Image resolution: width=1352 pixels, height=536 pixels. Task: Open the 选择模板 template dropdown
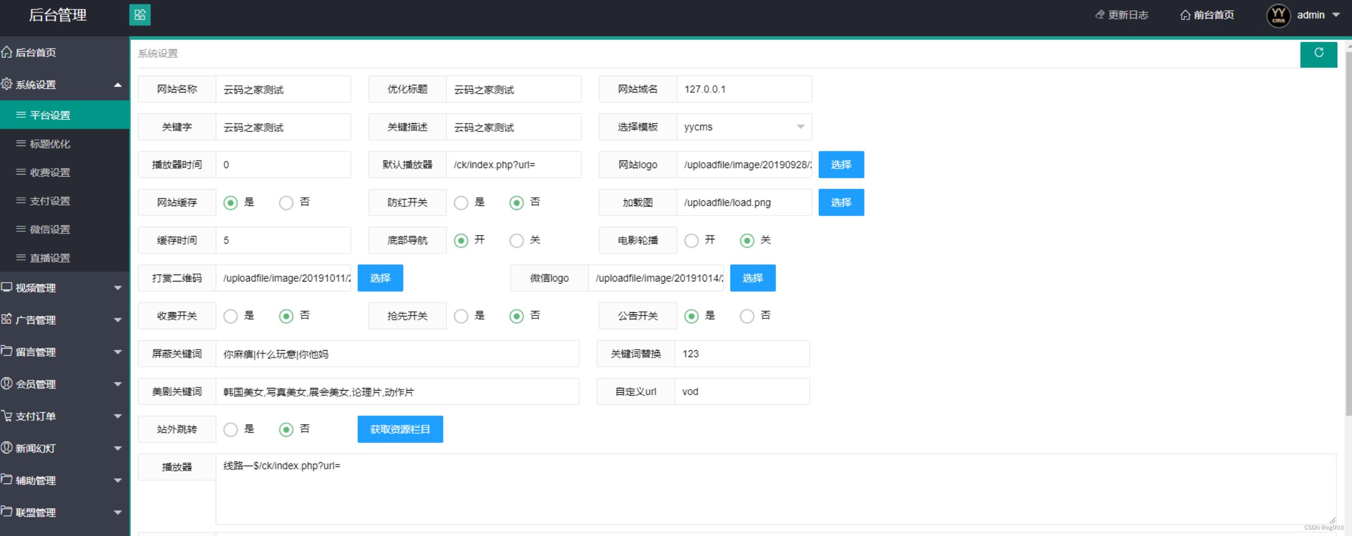point(744,126)
